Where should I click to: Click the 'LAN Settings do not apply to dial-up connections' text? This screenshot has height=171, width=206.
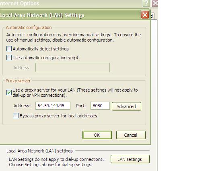tap(56, 159)
